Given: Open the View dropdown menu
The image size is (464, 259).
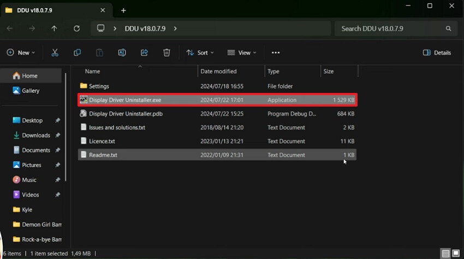Looking at the screenshot, I should [241, 53].
